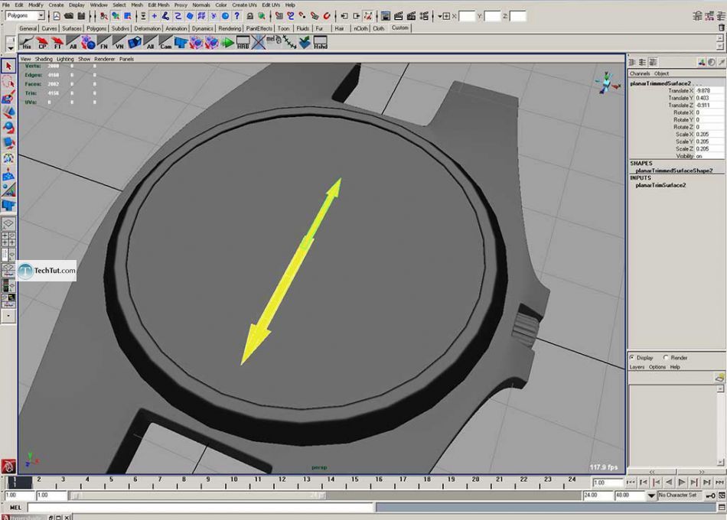
Task: Click the CP shelf button
Action: point(42,43)
